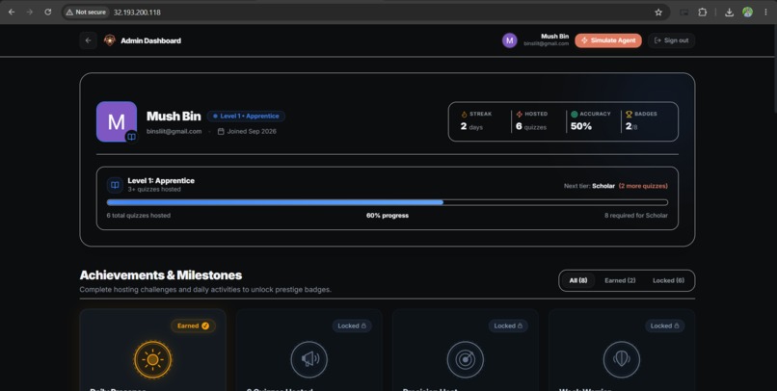Click the 2 days streak value
The height and width of the screenshot is (391, 777).
471,127
